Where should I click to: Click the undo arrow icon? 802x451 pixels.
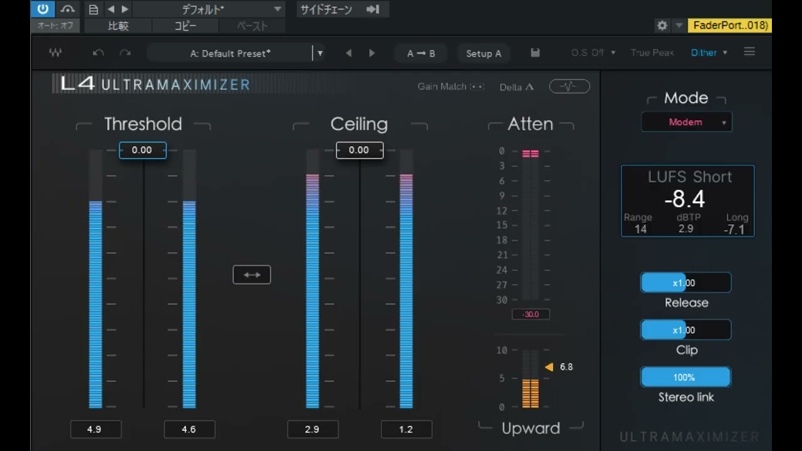98,53
